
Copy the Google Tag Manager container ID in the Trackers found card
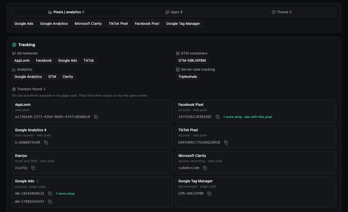coord(209,194)
